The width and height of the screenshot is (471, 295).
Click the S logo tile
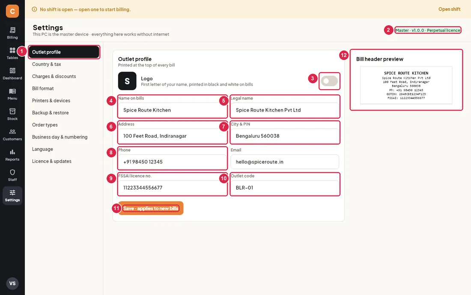coord(127,81)
